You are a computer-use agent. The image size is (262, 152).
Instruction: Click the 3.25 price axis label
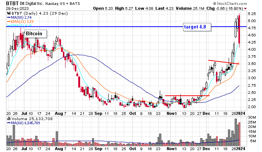click(x=252, y=71)
